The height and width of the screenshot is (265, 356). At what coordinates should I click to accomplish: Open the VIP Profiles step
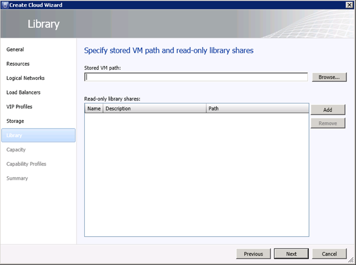coord(19,106)
